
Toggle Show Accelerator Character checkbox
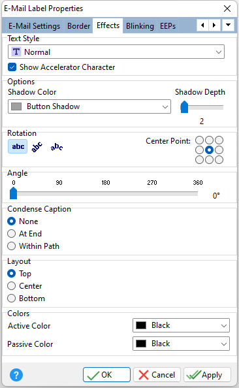(x=12, y=67)
